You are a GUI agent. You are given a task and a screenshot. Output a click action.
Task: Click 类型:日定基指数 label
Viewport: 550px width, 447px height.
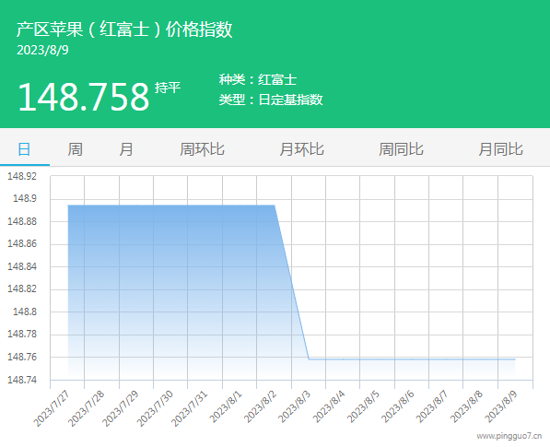coord(271,100)
